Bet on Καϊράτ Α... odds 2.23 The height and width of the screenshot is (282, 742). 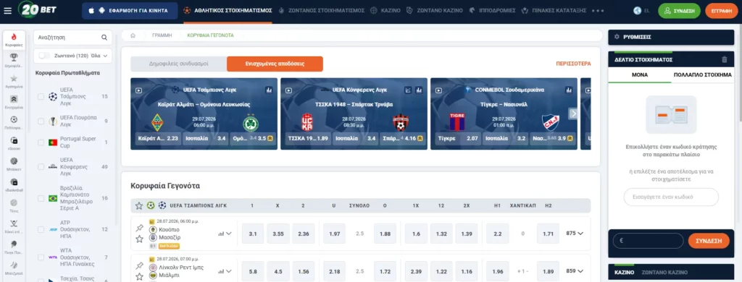(x=157, y=139)
